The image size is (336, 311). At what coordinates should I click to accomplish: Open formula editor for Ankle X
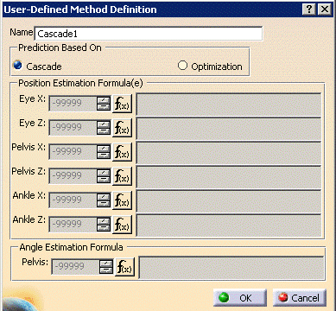point(122,200)
